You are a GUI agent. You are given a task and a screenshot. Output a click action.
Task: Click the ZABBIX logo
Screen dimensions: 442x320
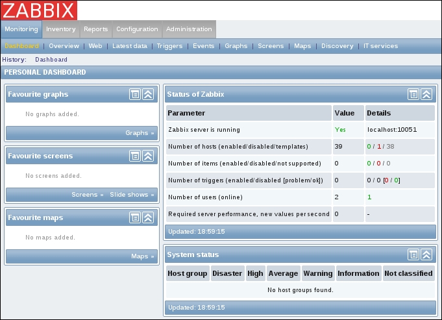coord(39,10)
